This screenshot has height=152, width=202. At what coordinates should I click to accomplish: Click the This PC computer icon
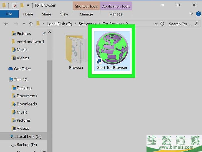point(11,80)
